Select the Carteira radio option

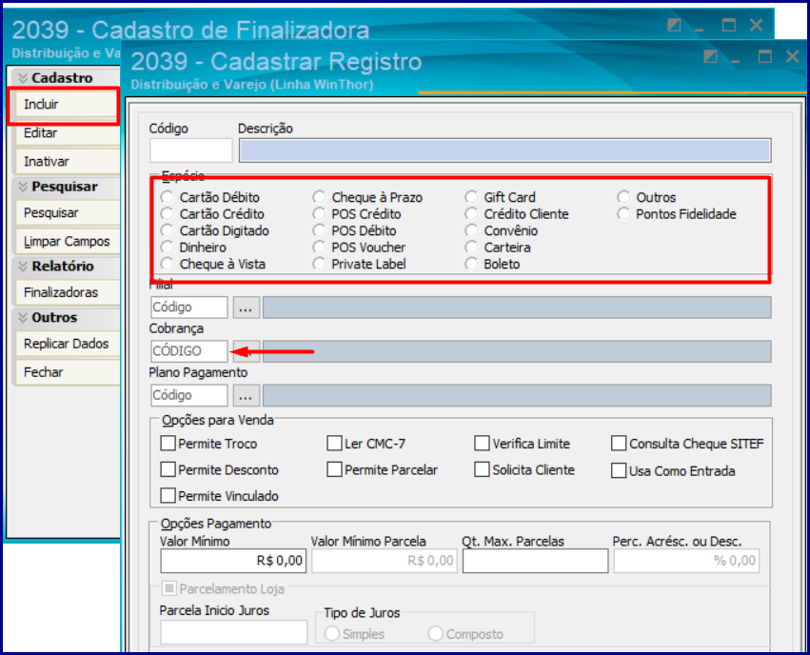point(471,248)
